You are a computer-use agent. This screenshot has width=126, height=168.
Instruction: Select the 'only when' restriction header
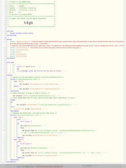coord(10,62)
